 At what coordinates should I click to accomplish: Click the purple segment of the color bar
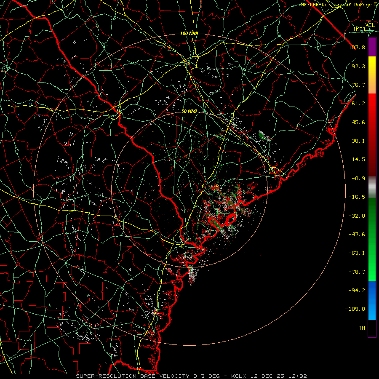point(372,47)
